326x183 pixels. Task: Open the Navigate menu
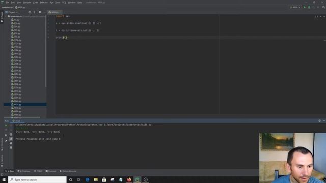coord(27,3)
